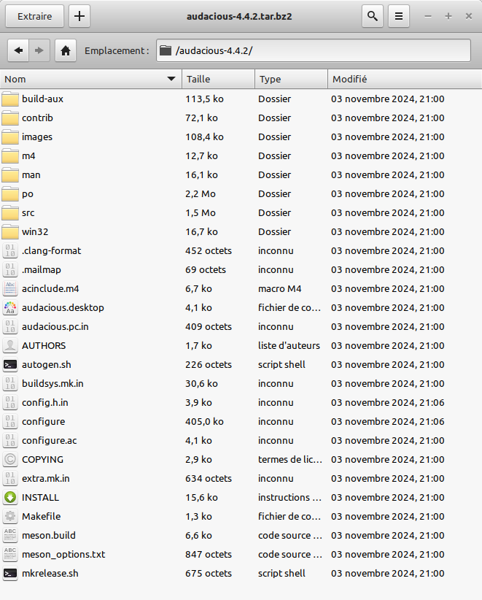
Task: Select the extra.mk.in file name
Action: [x=45, y=478]
